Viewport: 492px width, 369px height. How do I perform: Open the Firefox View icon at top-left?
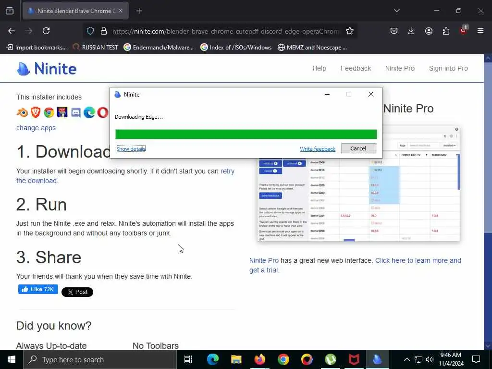pos(10,11)
